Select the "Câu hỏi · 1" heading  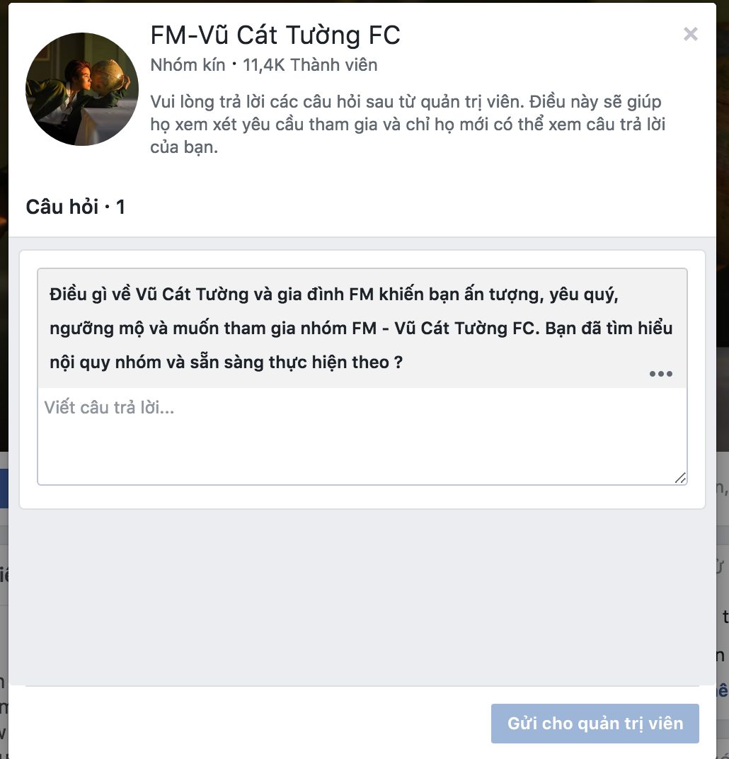tap(76, 207)
